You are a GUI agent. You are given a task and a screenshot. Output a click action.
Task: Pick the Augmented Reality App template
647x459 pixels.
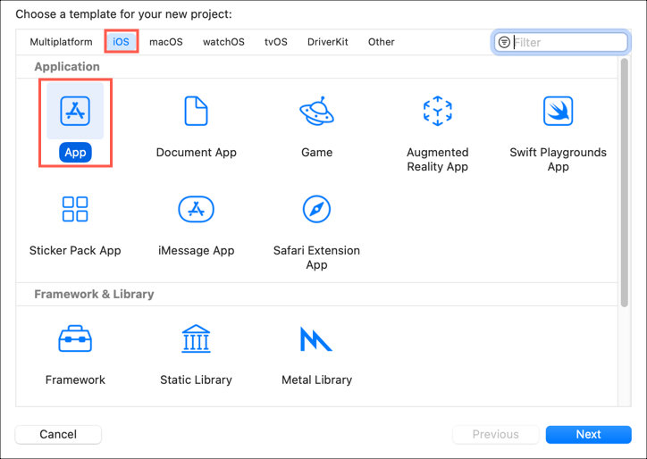(437, 112)
